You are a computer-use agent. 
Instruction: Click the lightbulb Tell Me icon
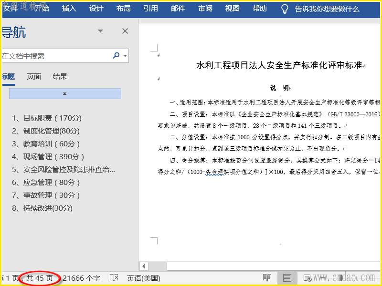(x=285, y=9)
